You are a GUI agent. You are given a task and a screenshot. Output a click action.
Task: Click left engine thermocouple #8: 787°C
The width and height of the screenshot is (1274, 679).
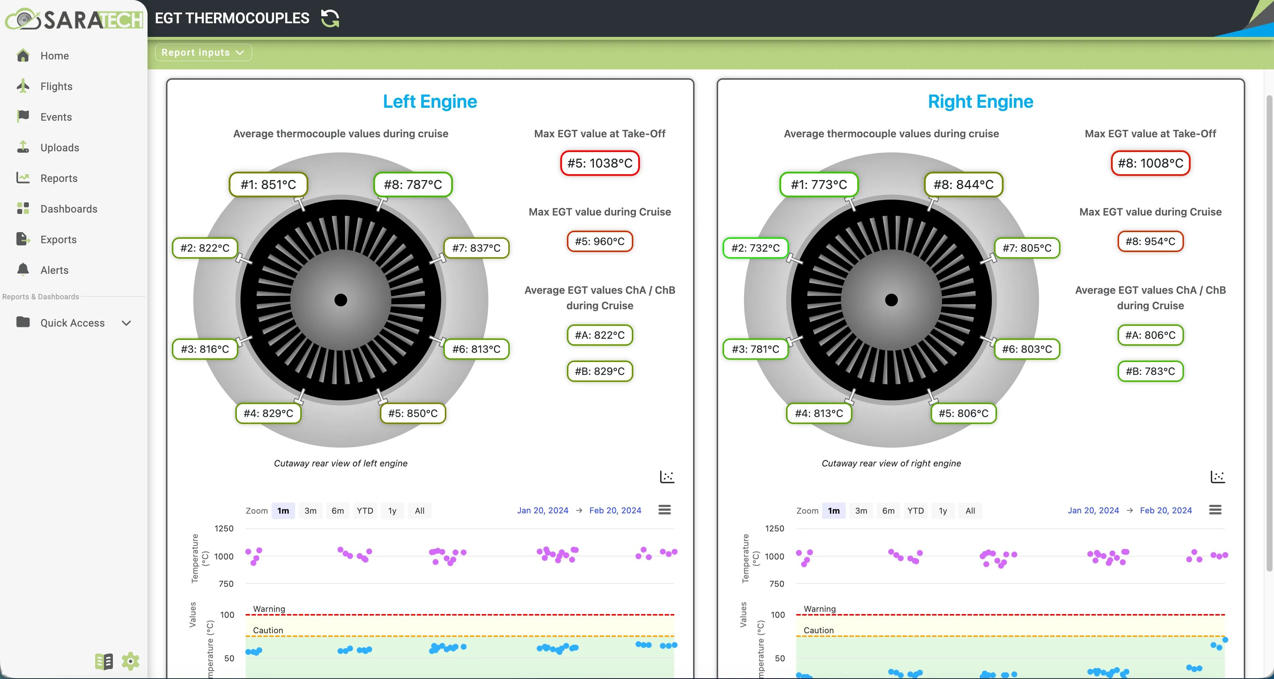click(x=413, y=185)
